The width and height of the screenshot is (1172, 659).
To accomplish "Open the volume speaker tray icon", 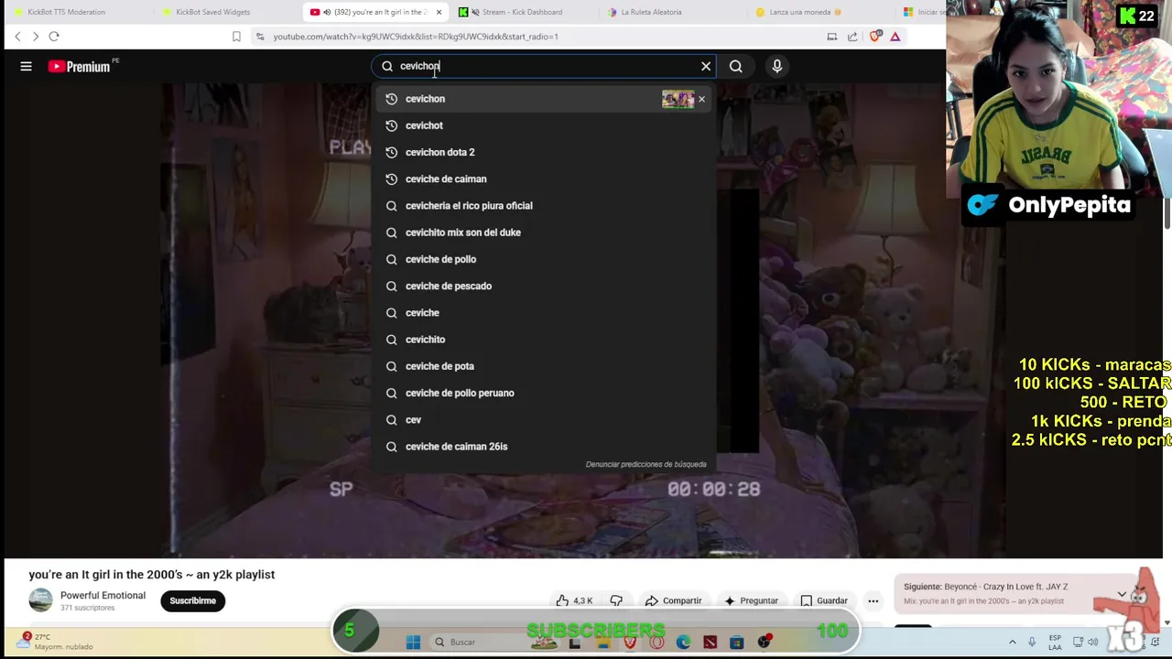I will tap(1092, 642).
